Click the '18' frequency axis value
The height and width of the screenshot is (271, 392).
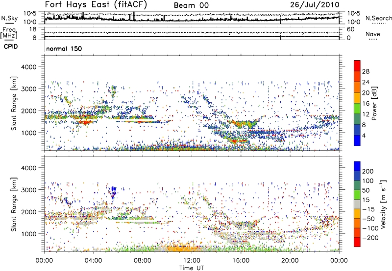click(33, 29)
